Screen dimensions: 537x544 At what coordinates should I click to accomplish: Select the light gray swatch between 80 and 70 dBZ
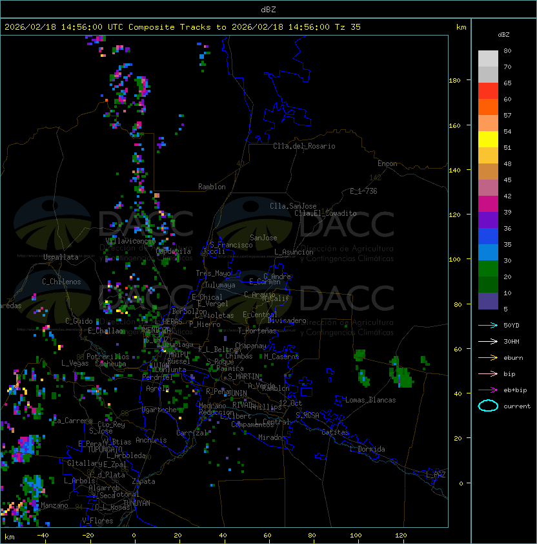[488, 59]
